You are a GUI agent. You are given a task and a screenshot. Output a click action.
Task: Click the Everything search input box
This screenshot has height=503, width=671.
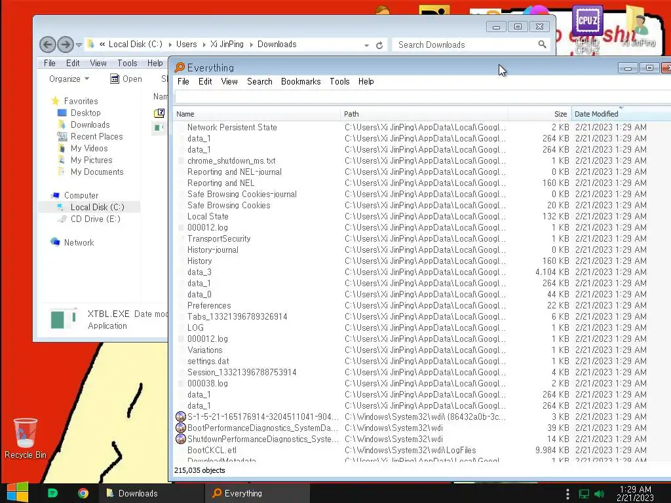(x=423, y=97)
